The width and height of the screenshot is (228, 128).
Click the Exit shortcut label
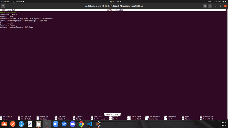click(x=5, y=119)
